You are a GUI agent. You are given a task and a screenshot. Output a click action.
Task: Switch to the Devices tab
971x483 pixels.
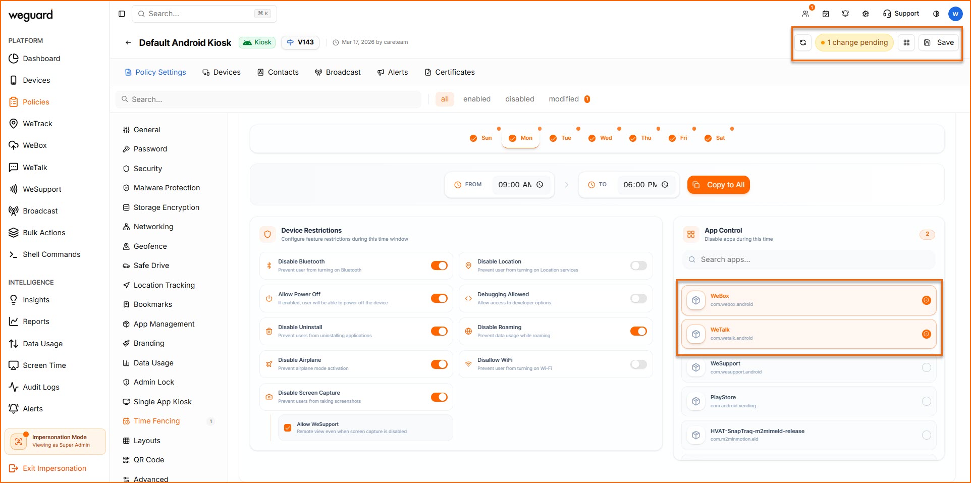click(x=222, y=72)
